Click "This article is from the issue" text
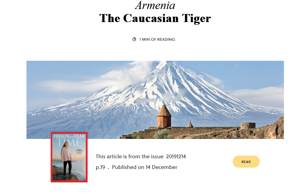297x195 pixels. pos(129,157)
